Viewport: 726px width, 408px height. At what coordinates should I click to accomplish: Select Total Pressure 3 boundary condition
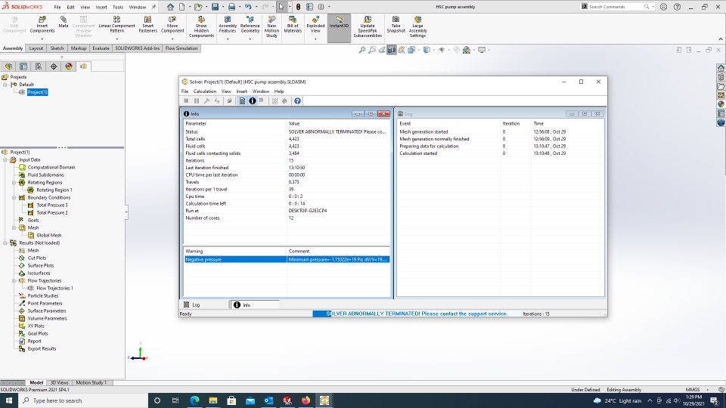[52, 205]
